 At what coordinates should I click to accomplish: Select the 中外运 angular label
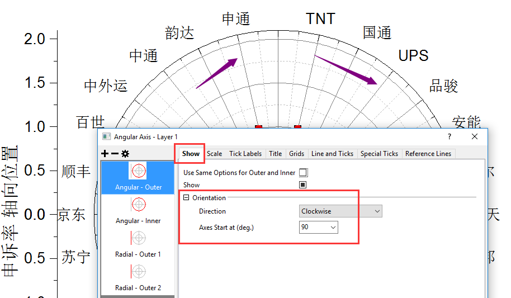106,86
